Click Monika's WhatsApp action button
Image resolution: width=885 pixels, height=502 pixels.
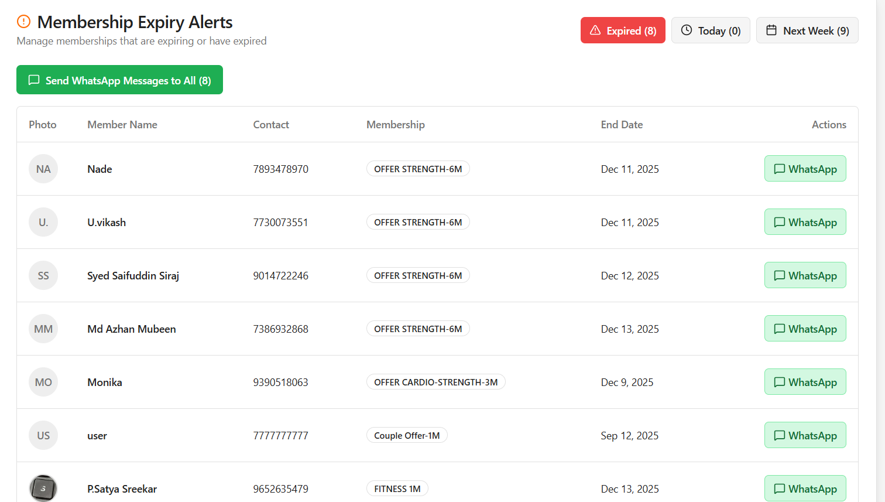[805, 382]
